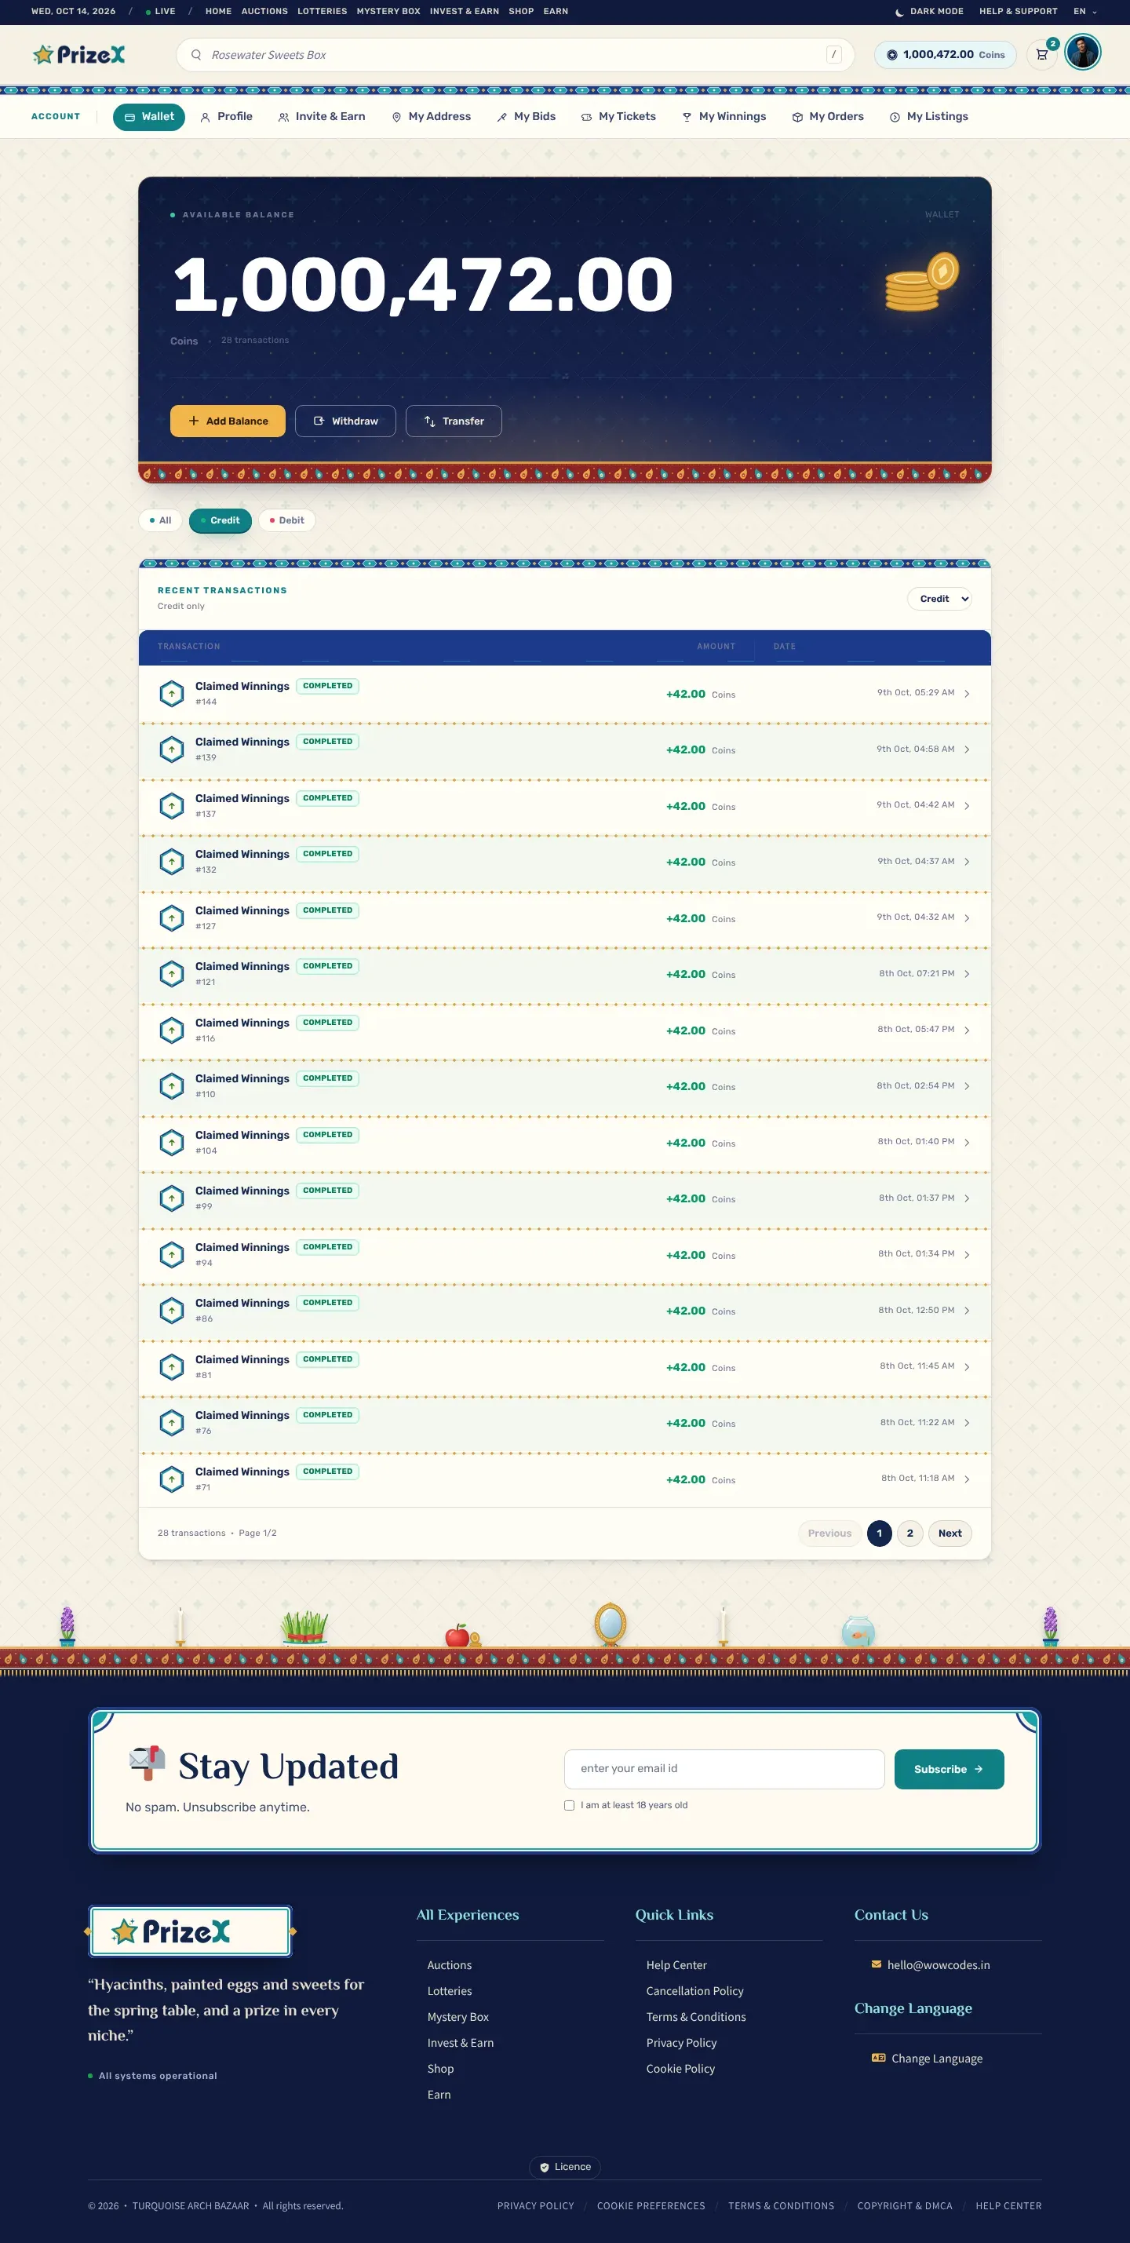Click the credit icon of transaction #127

coord(172,917)
